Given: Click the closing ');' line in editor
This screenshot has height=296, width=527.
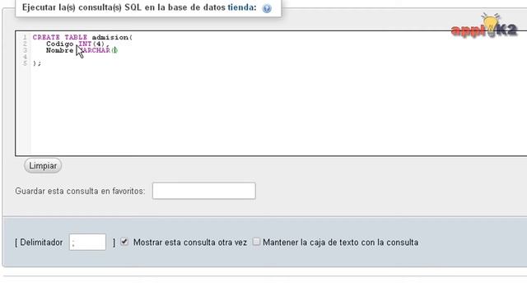Looking at the screenshot, I should click(x=37, y=63).
